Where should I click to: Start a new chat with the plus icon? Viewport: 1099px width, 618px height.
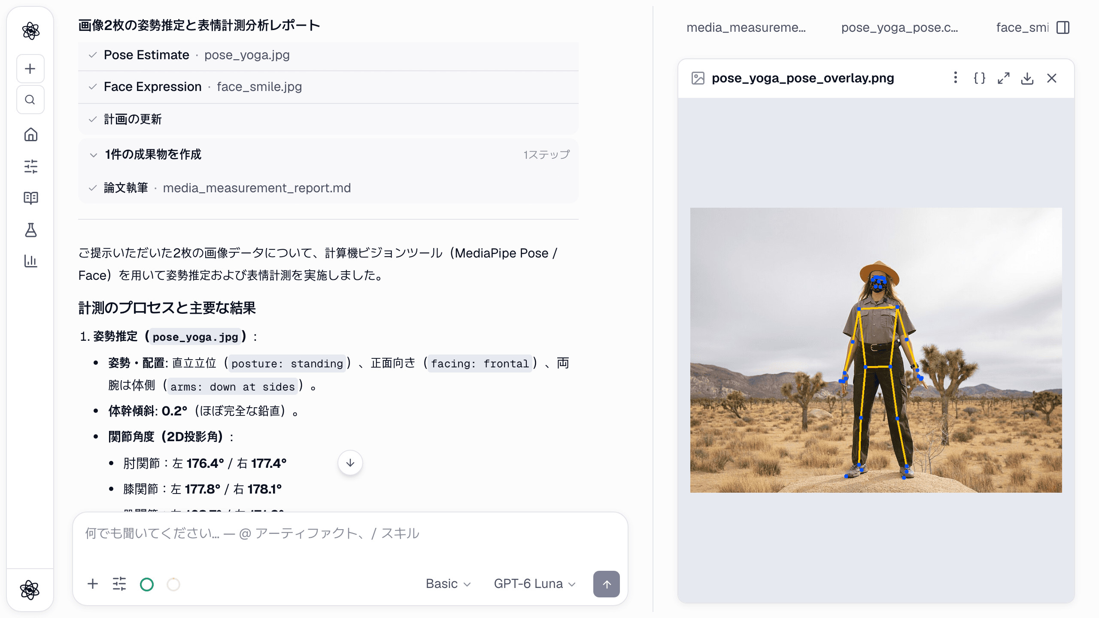point(30,69)
